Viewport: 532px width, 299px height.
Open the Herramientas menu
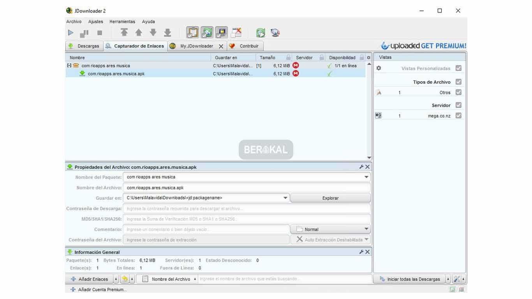(x=122, y=22)
